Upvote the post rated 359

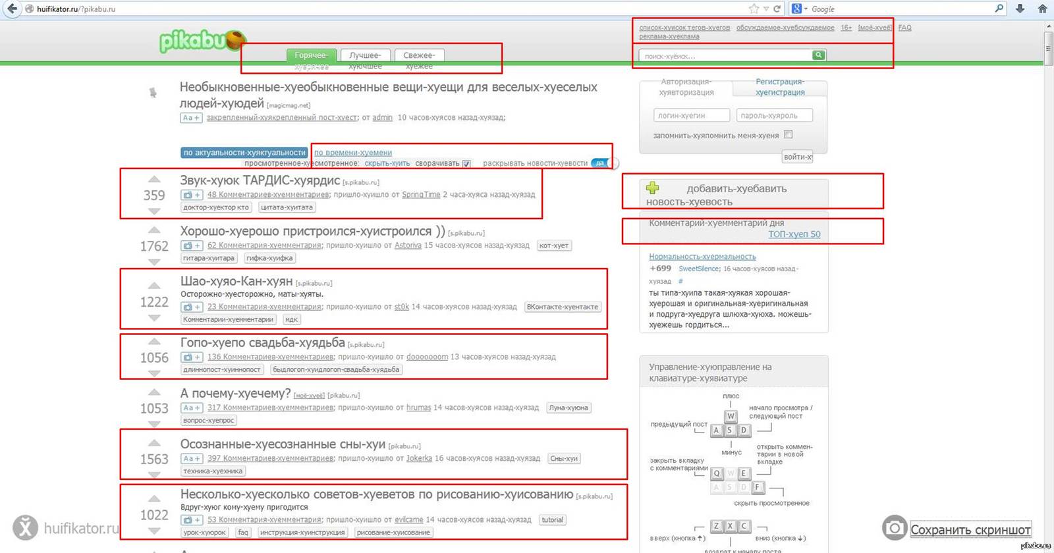tap(154, 179)
